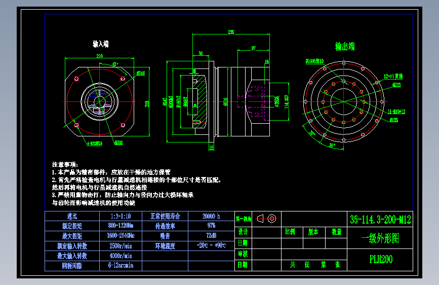Select the 噪音 table cell
The height and width of the screenshot is (285, 439).
pyautogui.click(x=165, y=236)
